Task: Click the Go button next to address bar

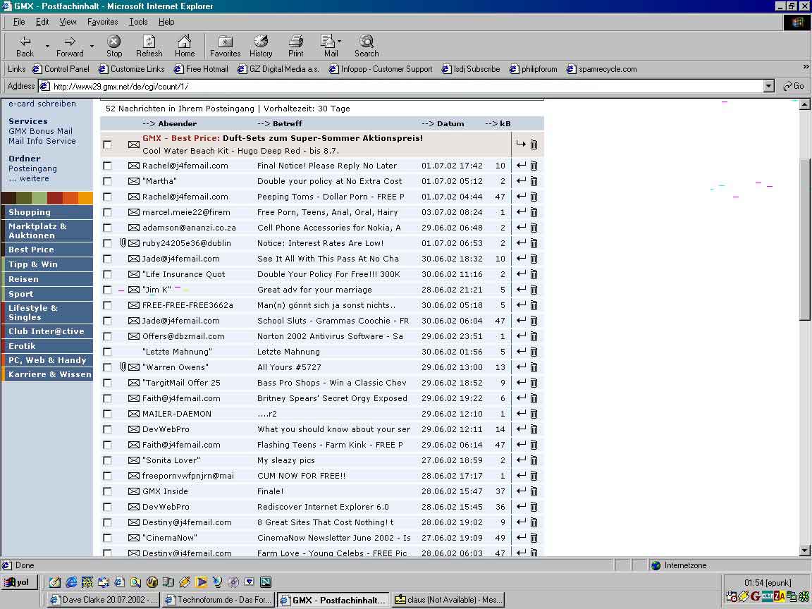Action: [x=794, y=86]
